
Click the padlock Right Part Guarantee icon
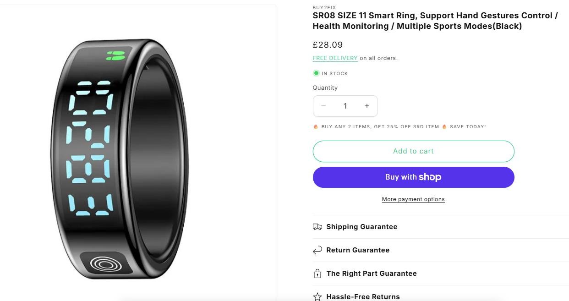tap(317, 274)
